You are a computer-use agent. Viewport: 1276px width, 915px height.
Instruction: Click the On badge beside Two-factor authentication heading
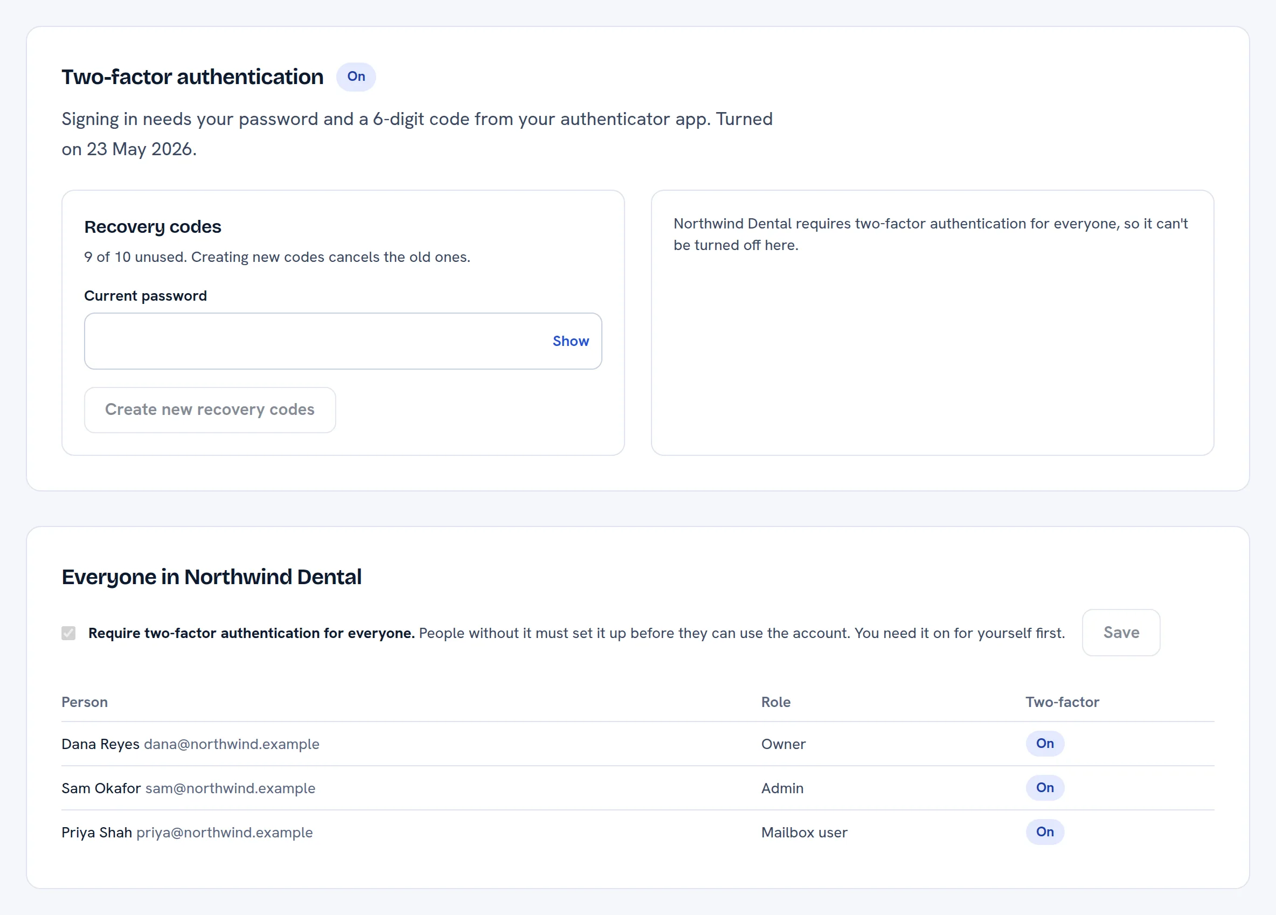[x=356, y=77]
